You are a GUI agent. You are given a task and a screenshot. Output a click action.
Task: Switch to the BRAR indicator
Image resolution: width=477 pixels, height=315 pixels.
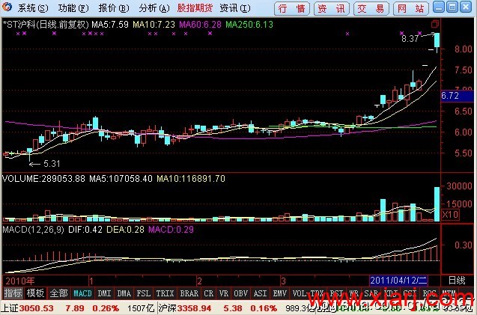click(189, 293)
